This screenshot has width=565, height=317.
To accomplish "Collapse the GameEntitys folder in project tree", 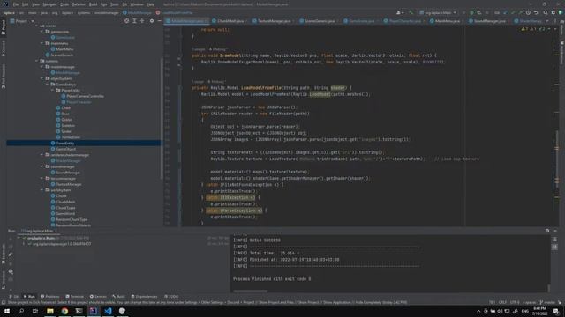I will click(47, 85).
